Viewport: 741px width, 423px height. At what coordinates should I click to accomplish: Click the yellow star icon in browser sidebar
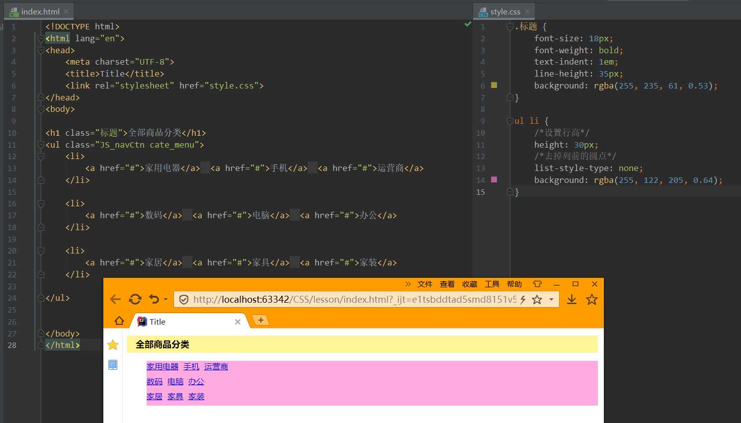click(x=113, y=344)
